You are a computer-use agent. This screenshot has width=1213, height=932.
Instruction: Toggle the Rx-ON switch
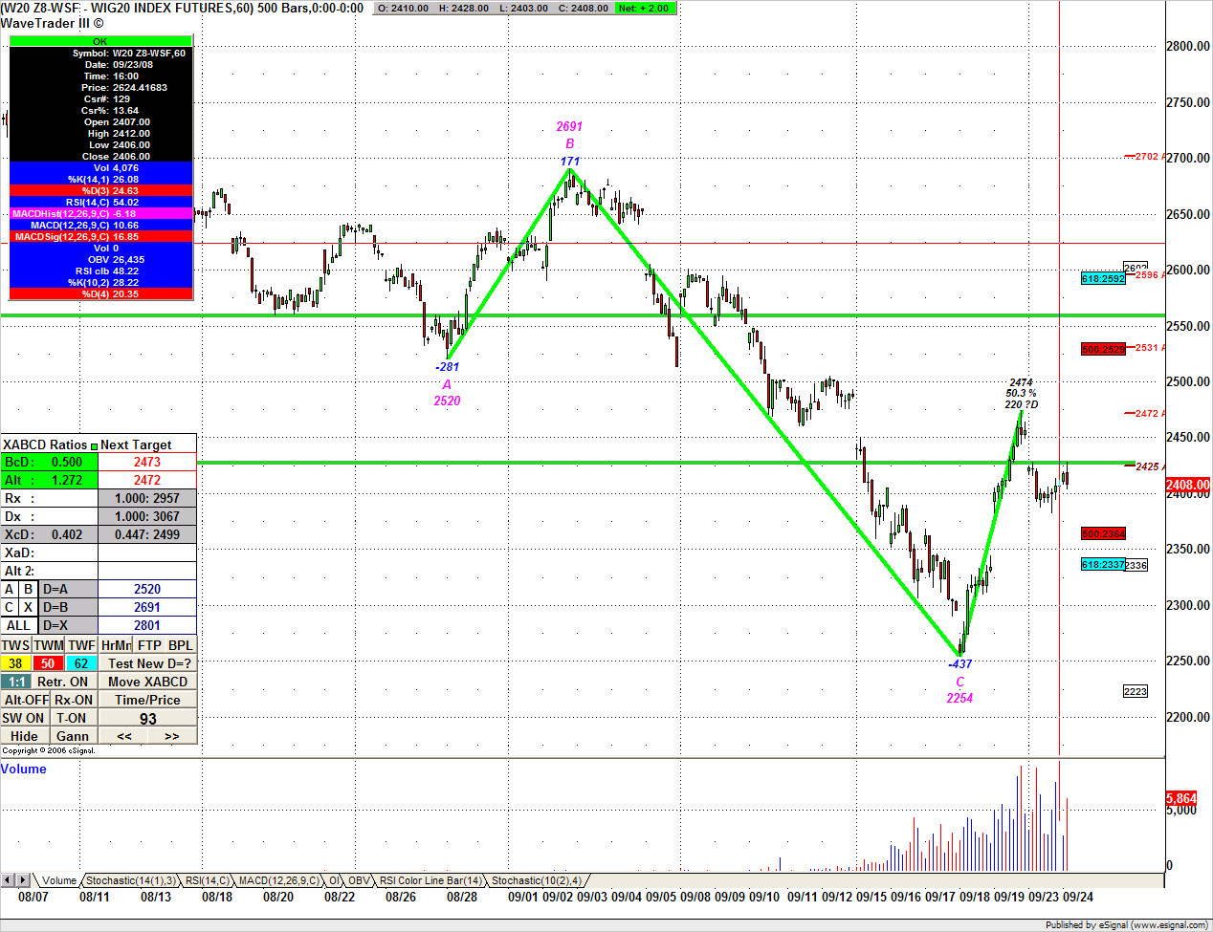75,700
